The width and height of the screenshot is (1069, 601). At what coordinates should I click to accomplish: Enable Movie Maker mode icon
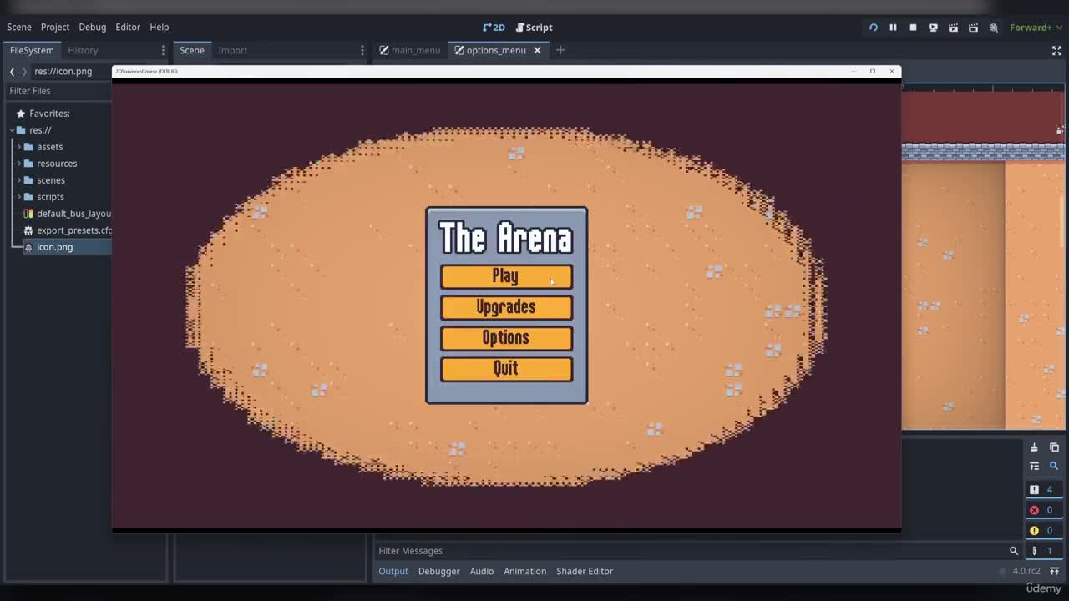click(993, 28)
